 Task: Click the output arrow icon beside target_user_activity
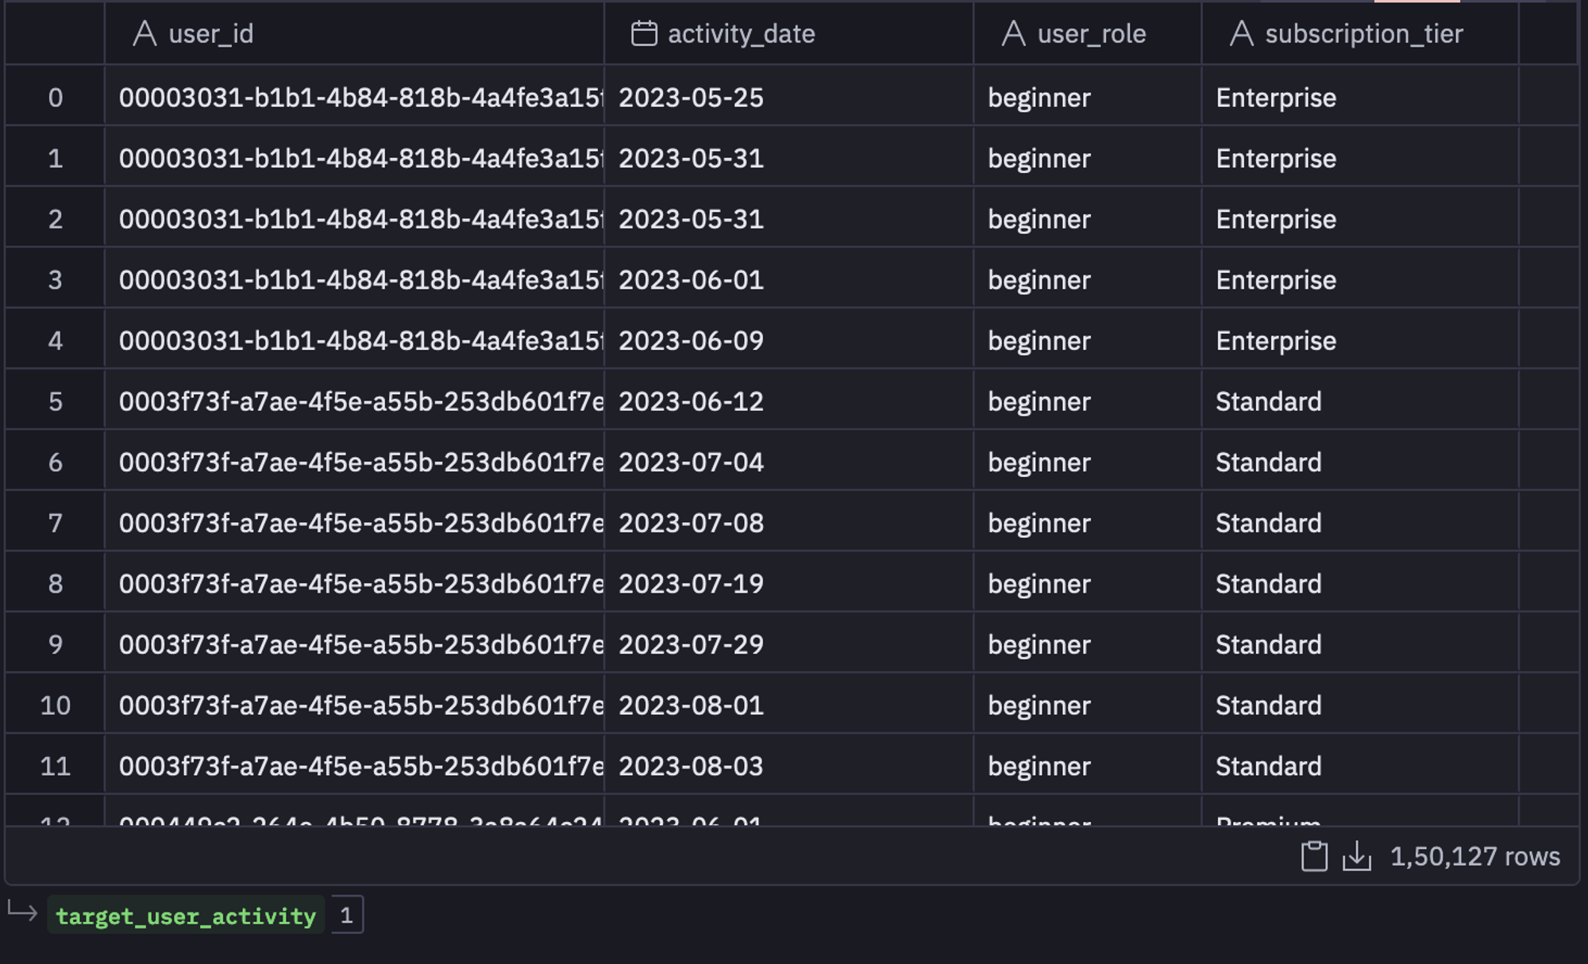point(22,912)
